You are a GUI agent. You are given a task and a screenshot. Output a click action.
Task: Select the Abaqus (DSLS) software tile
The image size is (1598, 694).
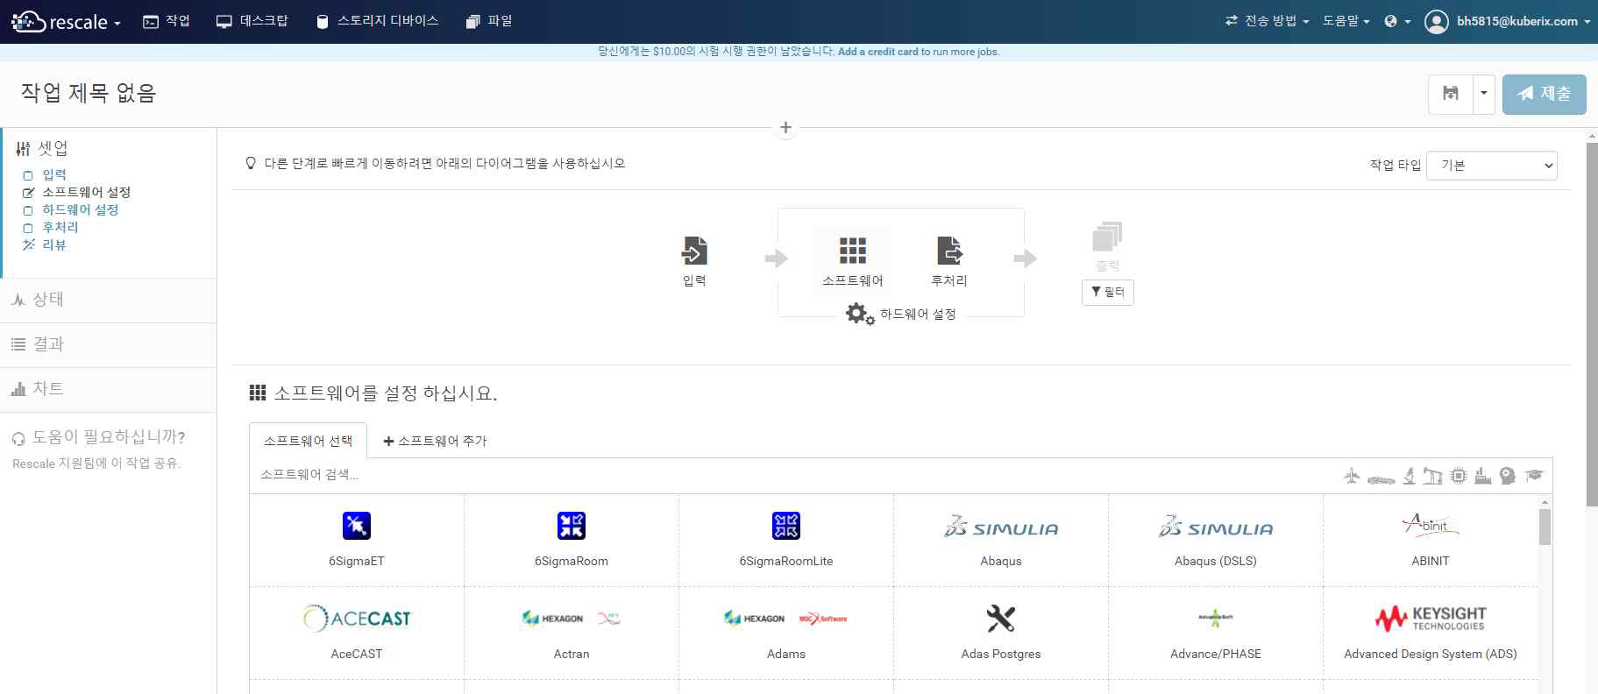click(1216, 541)
